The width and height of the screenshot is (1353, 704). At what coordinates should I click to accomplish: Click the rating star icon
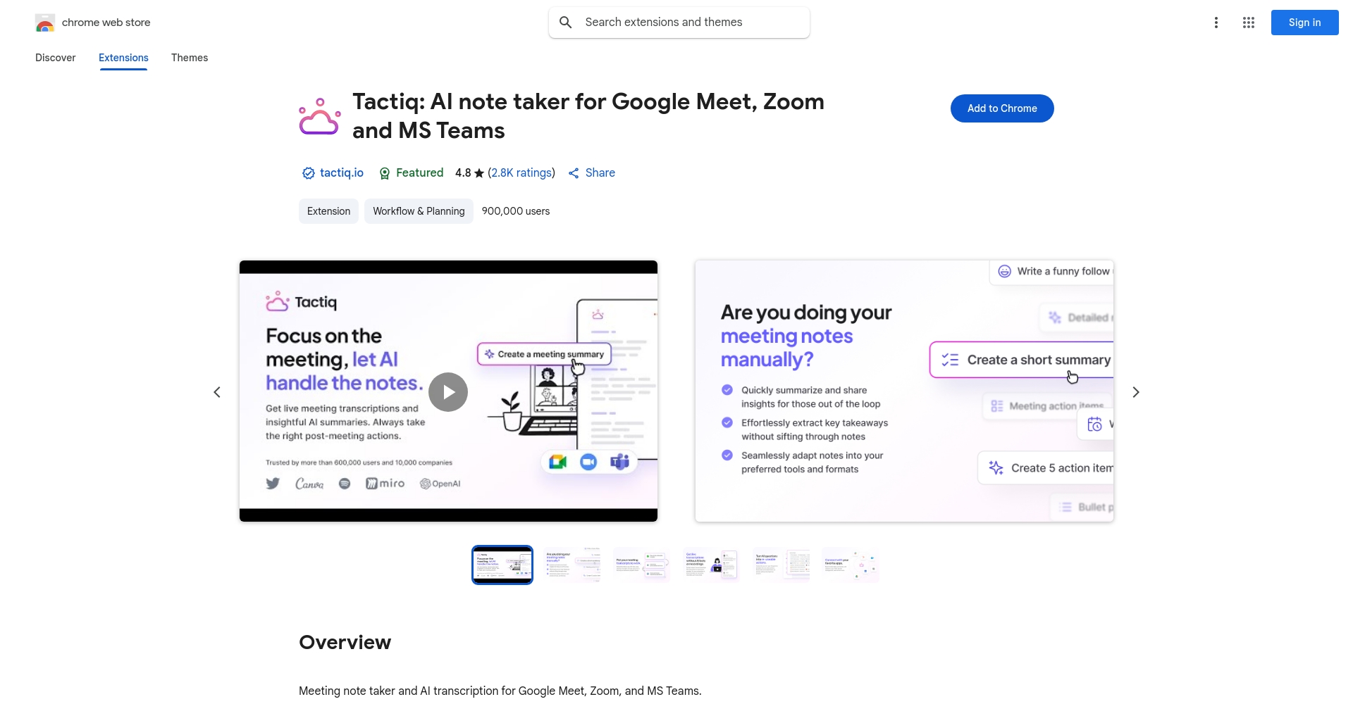tap(479, 173)
